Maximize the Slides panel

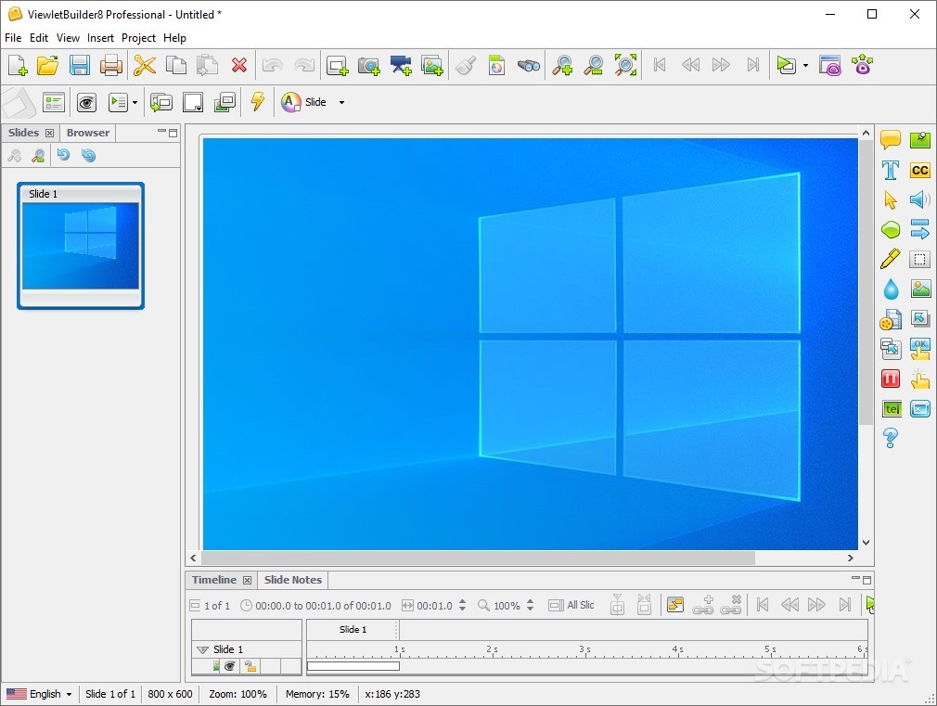pos(173,133)
